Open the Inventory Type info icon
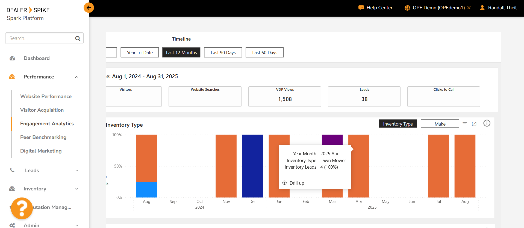 pos(487,123)
